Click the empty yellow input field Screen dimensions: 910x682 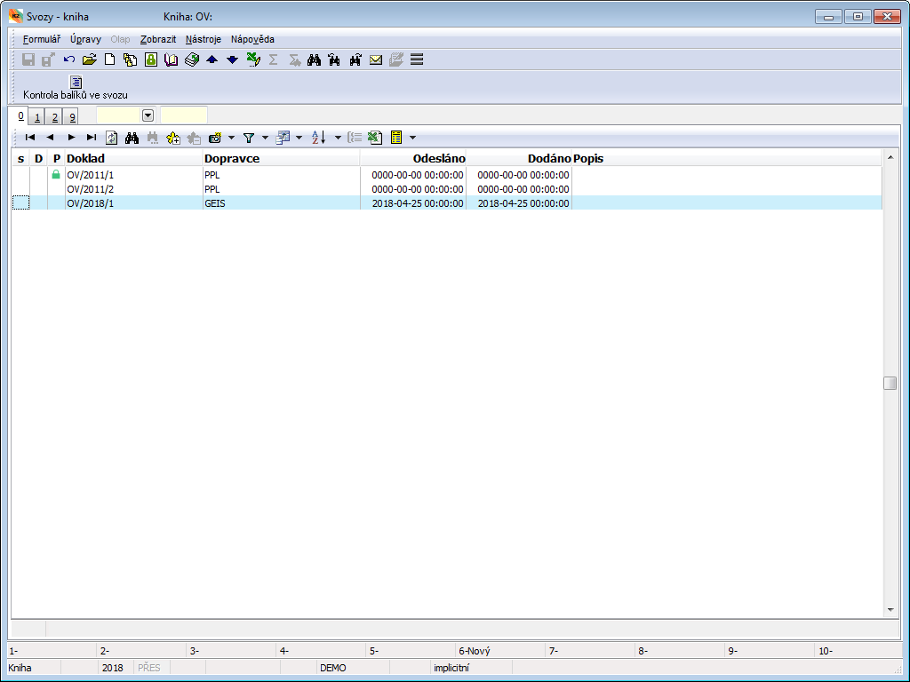pyautogui.click(x=184, y=115)
